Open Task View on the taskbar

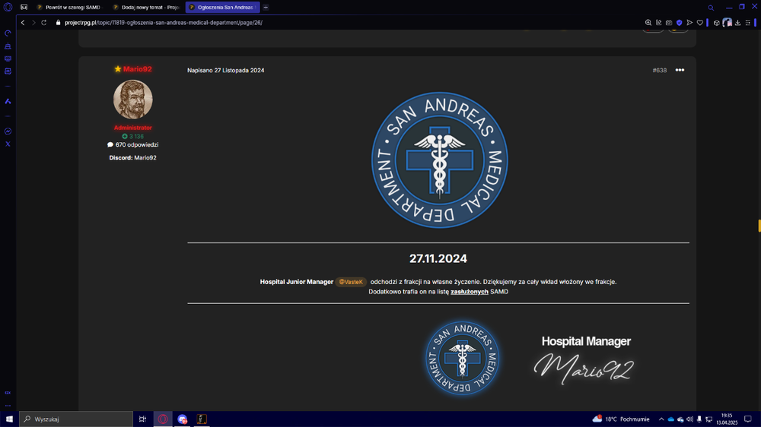(143, 419)
